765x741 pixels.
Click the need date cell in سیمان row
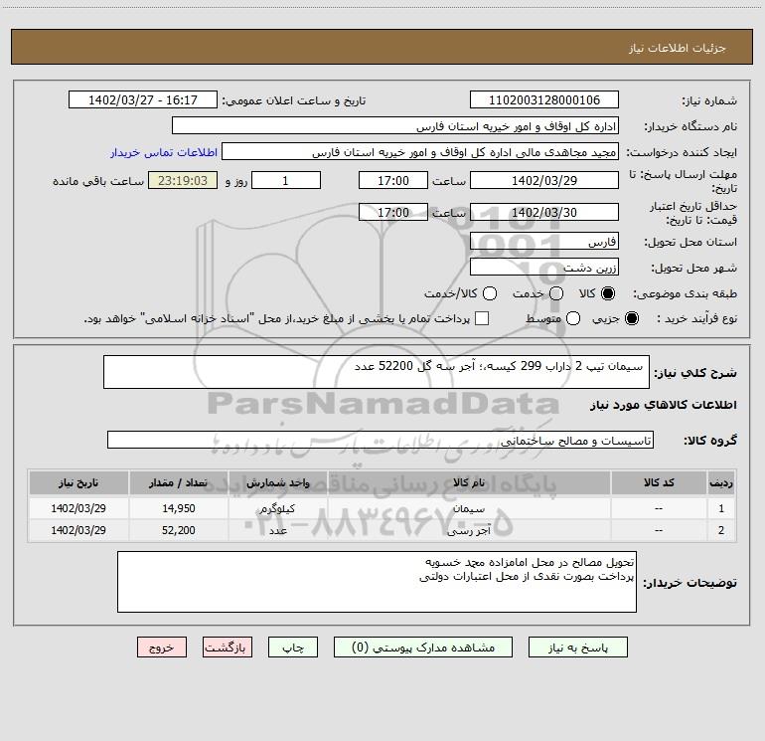[78, 508]
